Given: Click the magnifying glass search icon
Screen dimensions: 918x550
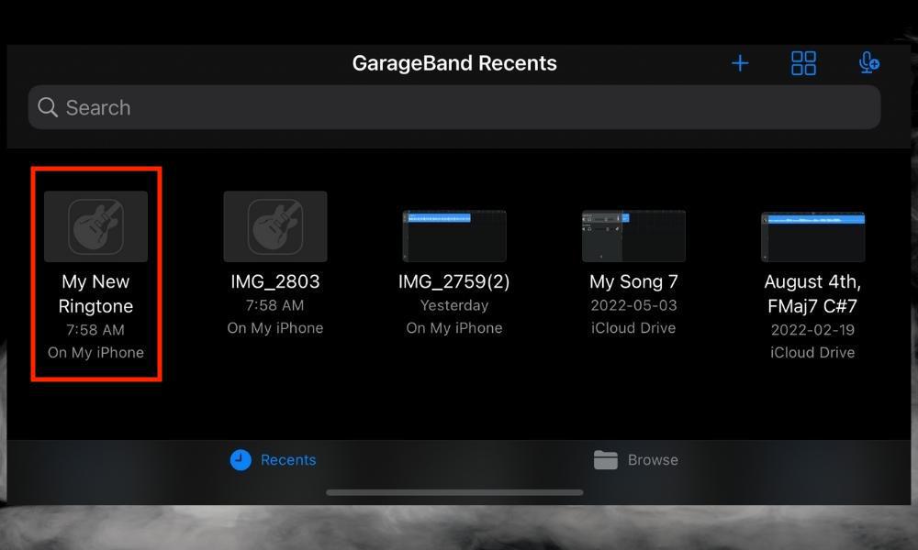Looking at the screenshot, I should click(x=48, y=107).
